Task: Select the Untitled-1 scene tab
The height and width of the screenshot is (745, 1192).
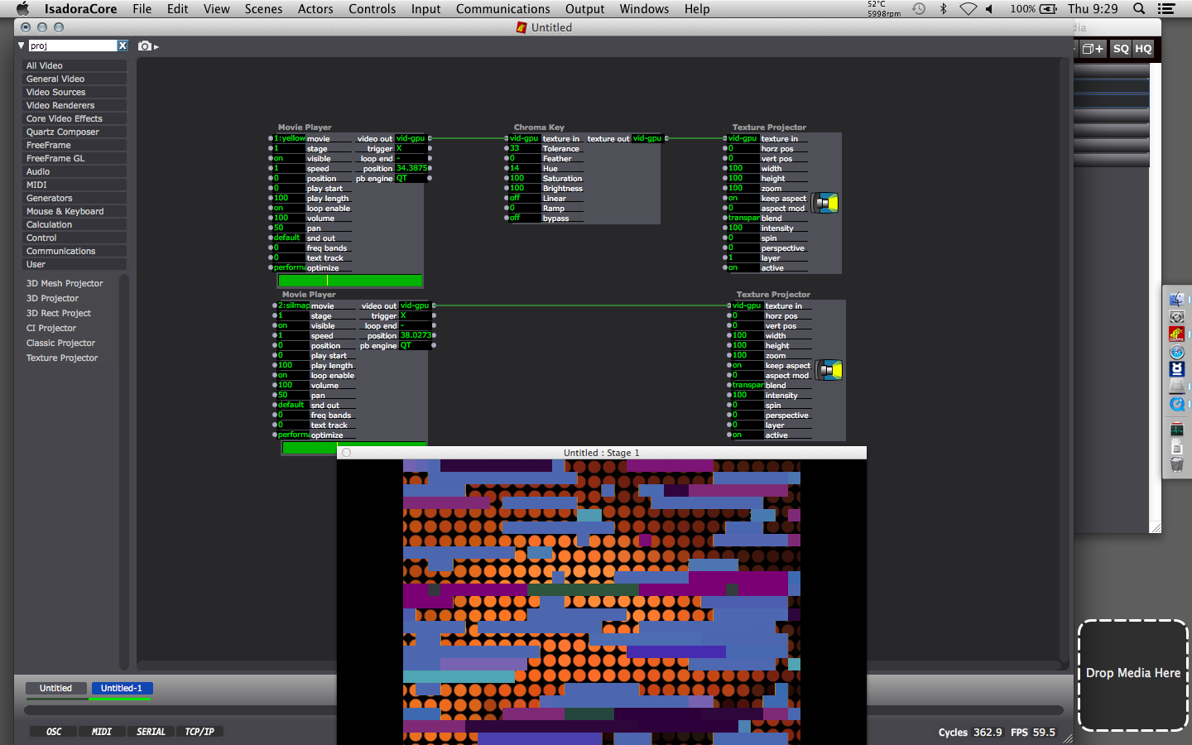Action: [122, 689]
